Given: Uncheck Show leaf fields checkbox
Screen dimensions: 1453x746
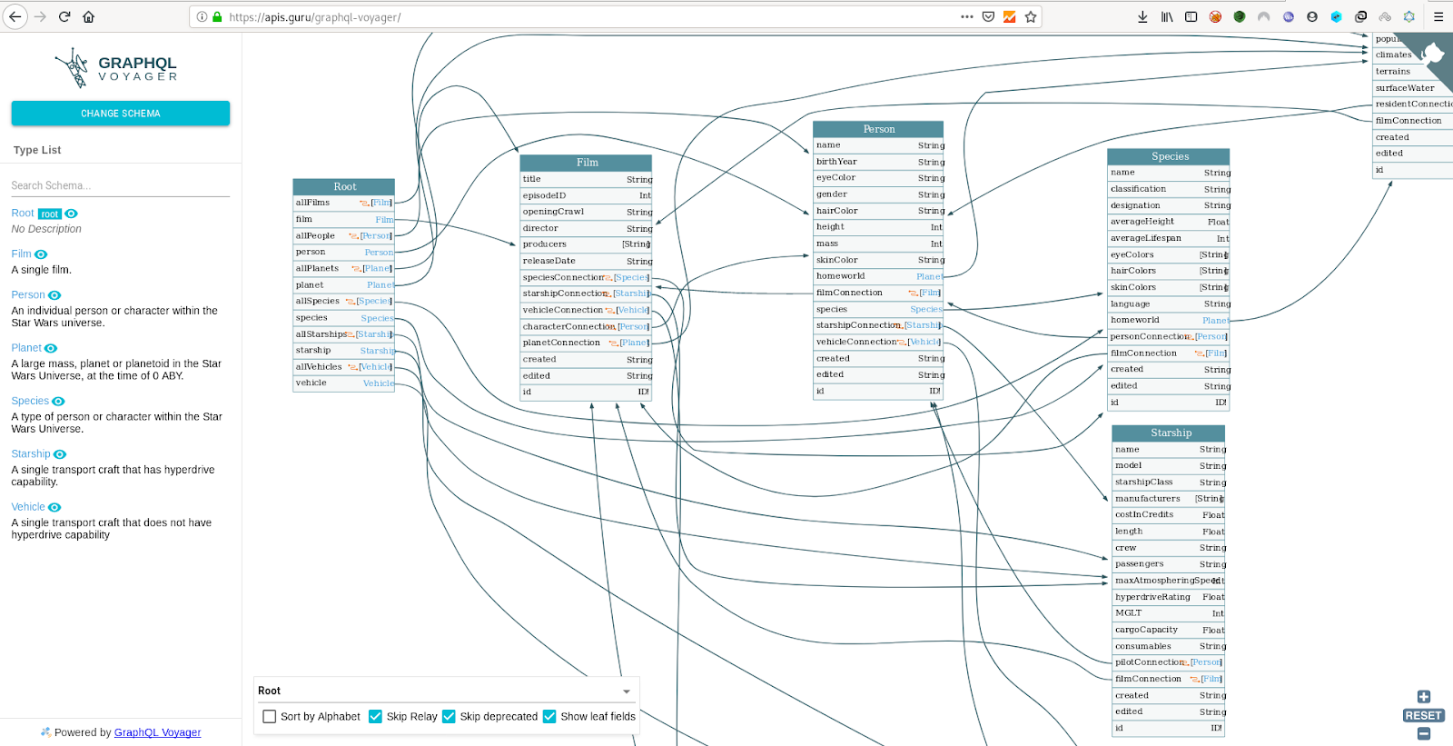Looking at the screenshot, I should [x=549, y=716].
